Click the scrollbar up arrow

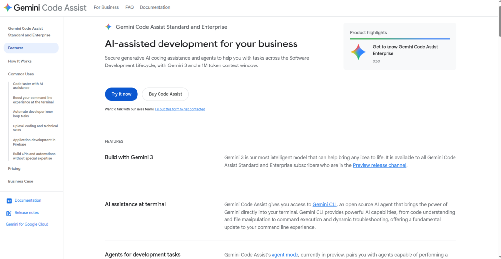point(500,2)
